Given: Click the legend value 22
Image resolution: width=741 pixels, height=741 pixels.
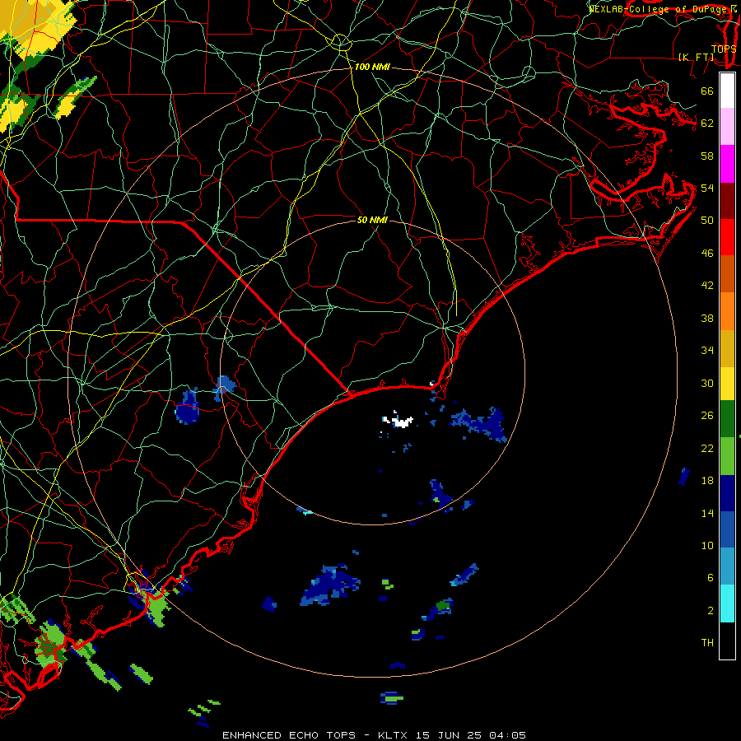Looking at the screenshot, I should (707, 448).
